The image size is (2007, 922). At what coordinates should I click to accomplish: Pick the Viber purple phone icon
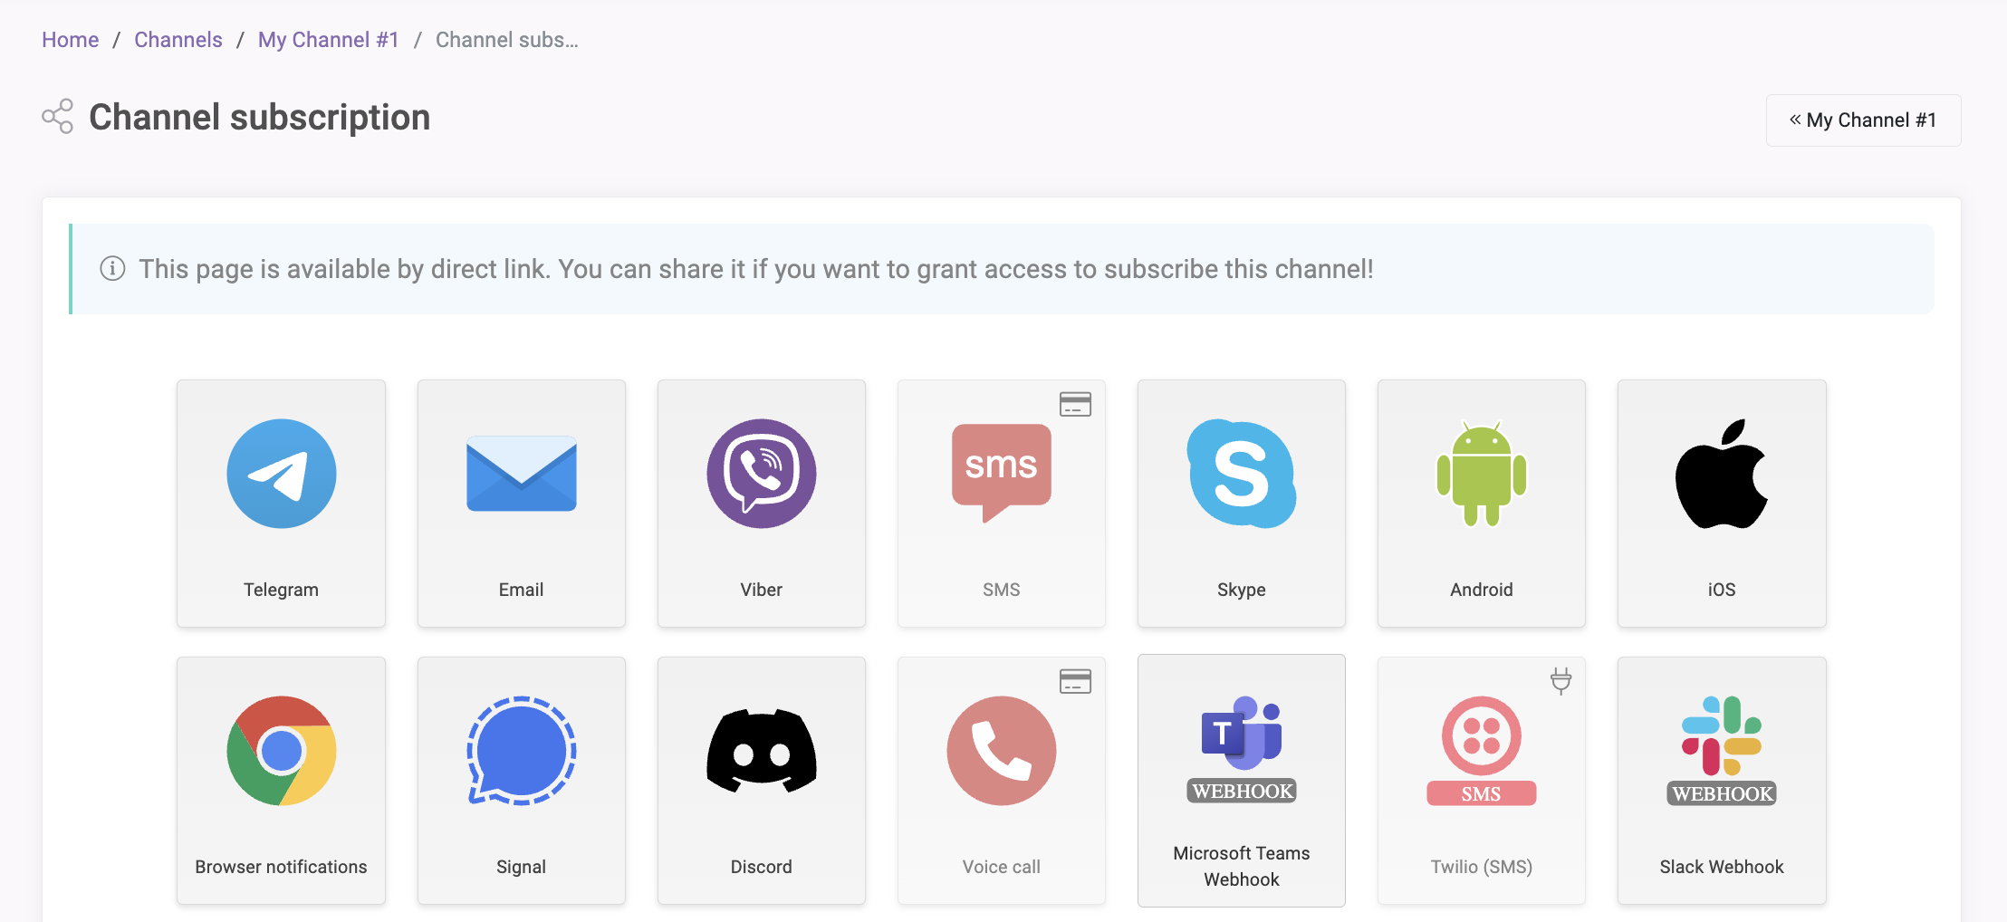762,474
